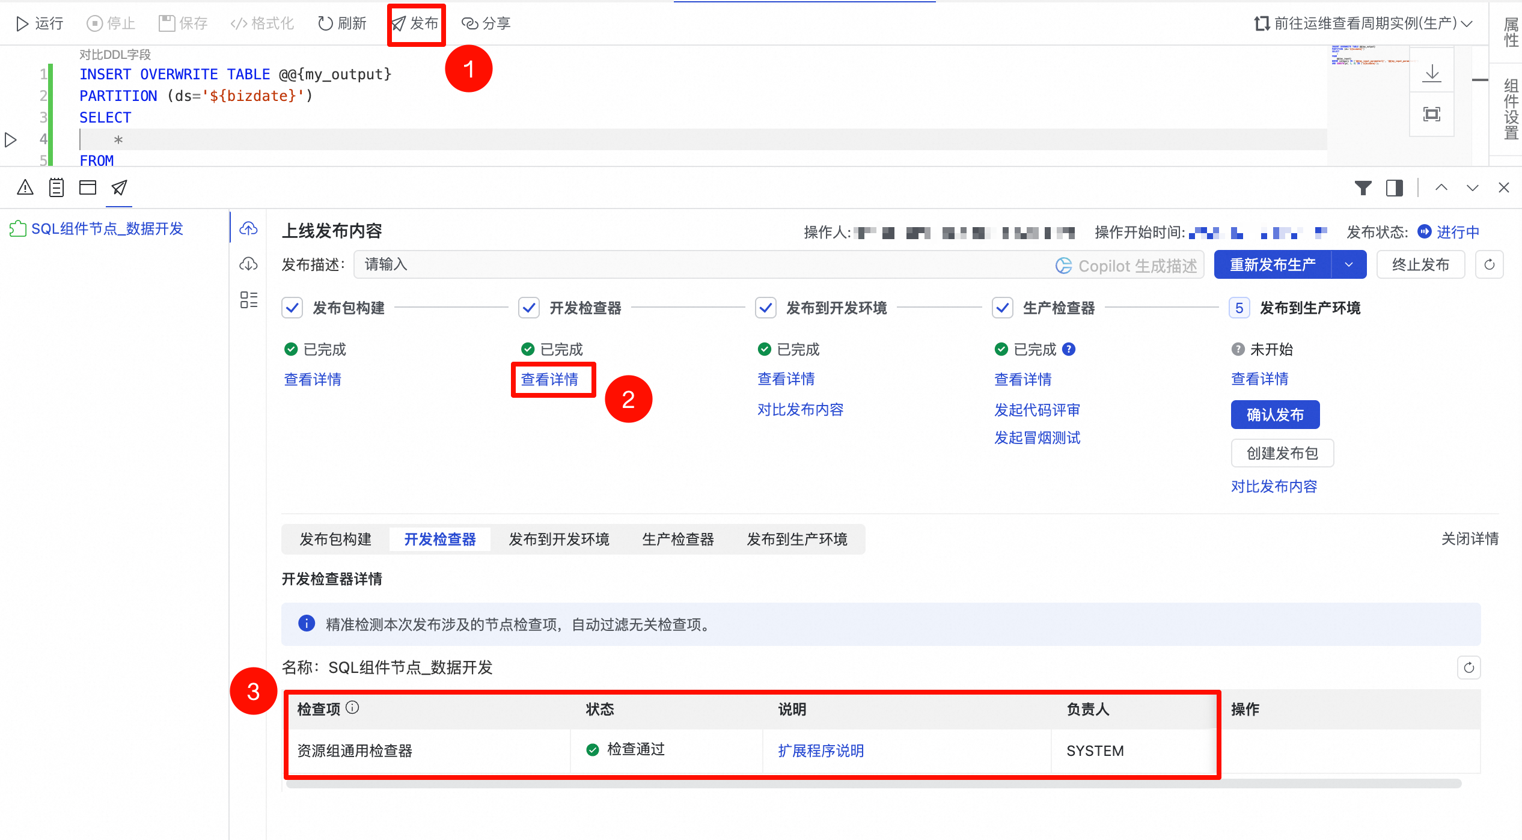
Task: Click the cloud download icon in the sidebar
Action: (248, 264)
